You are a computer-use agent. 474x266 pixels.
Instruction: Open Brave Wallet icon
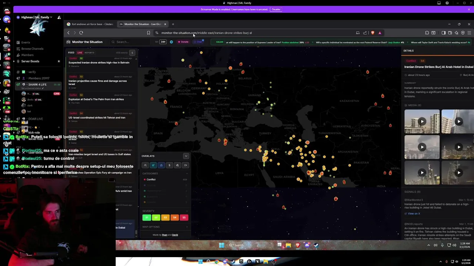tap(450, 33)
